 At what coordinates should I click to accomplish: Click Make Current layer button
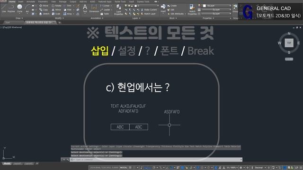click(x=149, y=9)
